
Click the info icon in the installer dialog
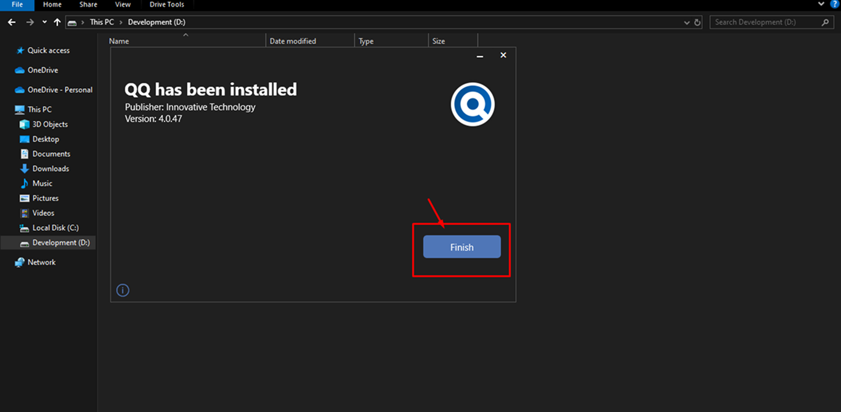point(123,290)
